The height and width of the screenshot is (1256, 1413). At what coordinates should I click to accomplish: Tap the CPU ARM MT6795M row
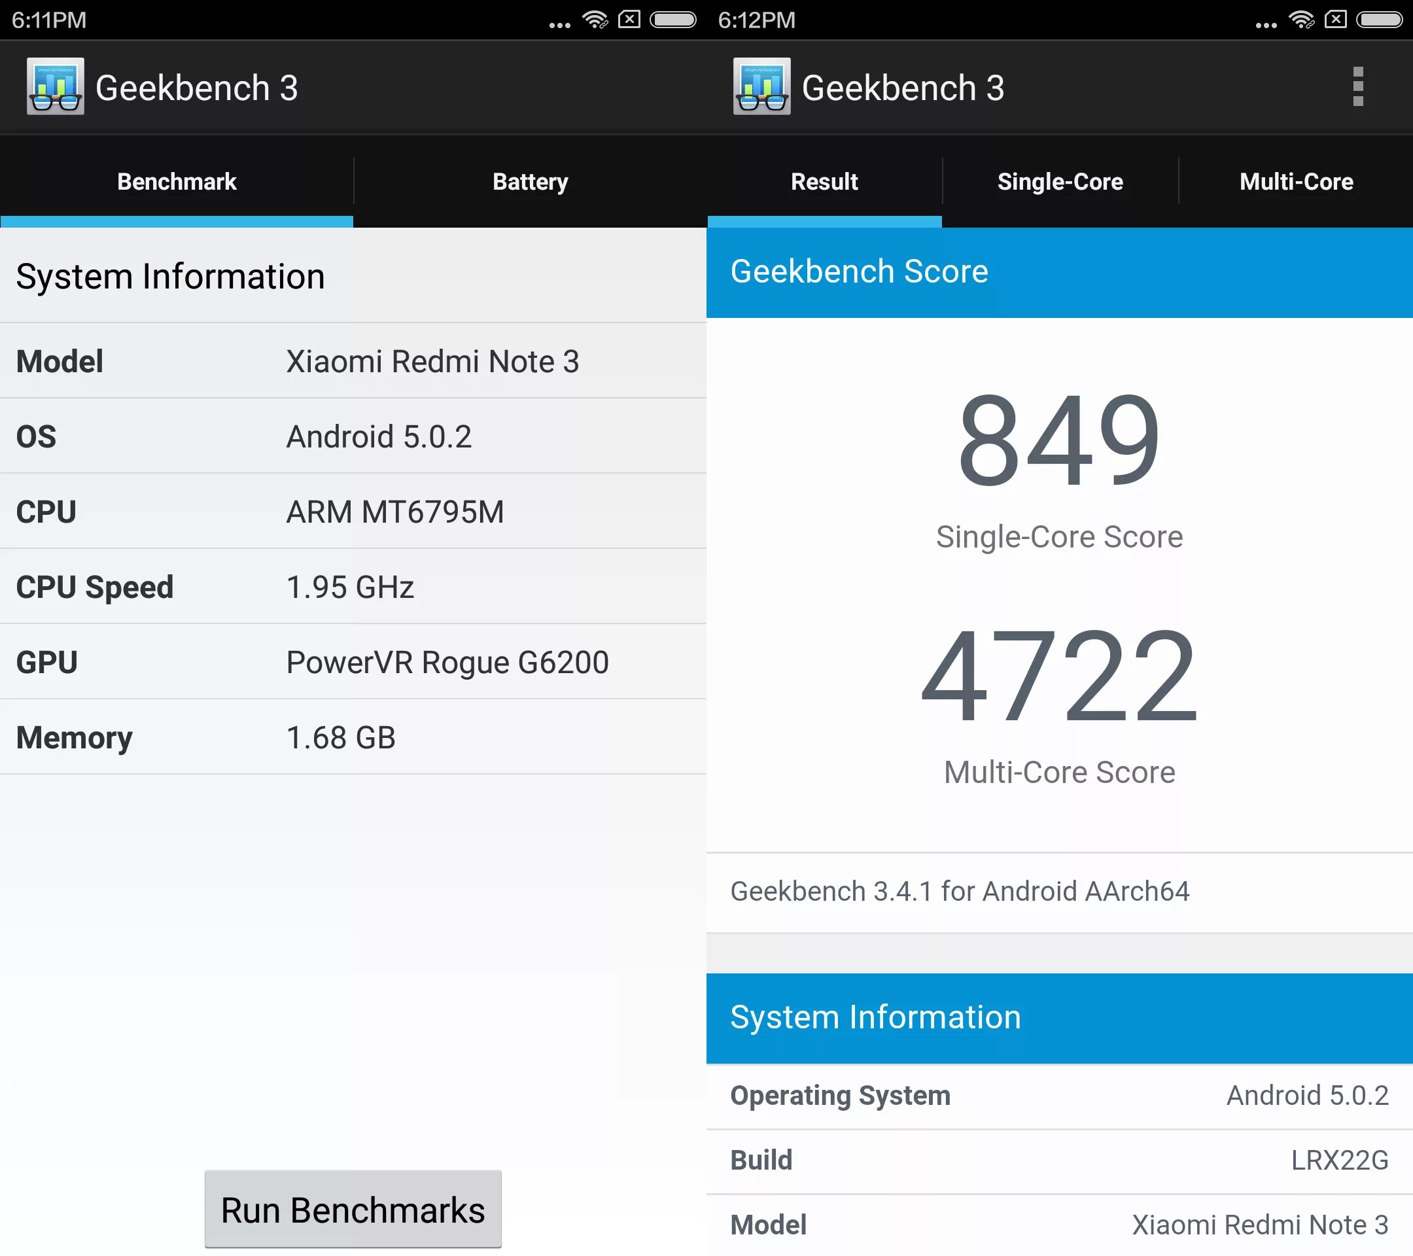(353, 512)
